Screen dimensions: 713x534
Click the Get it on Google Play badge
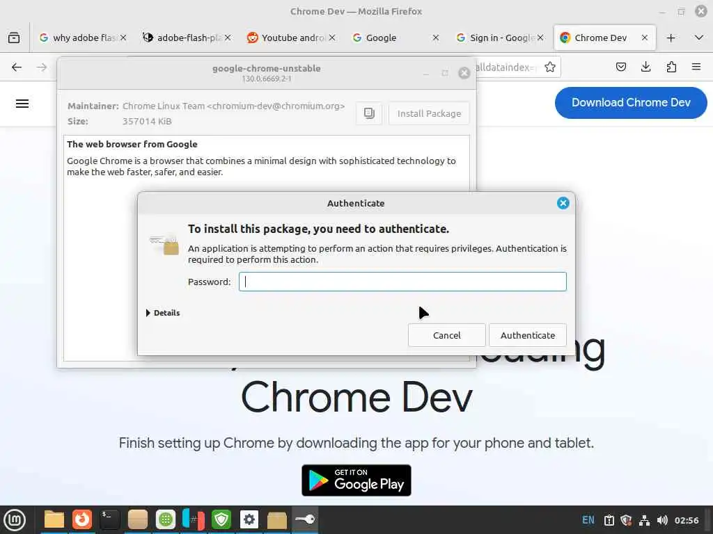(356, 480)
